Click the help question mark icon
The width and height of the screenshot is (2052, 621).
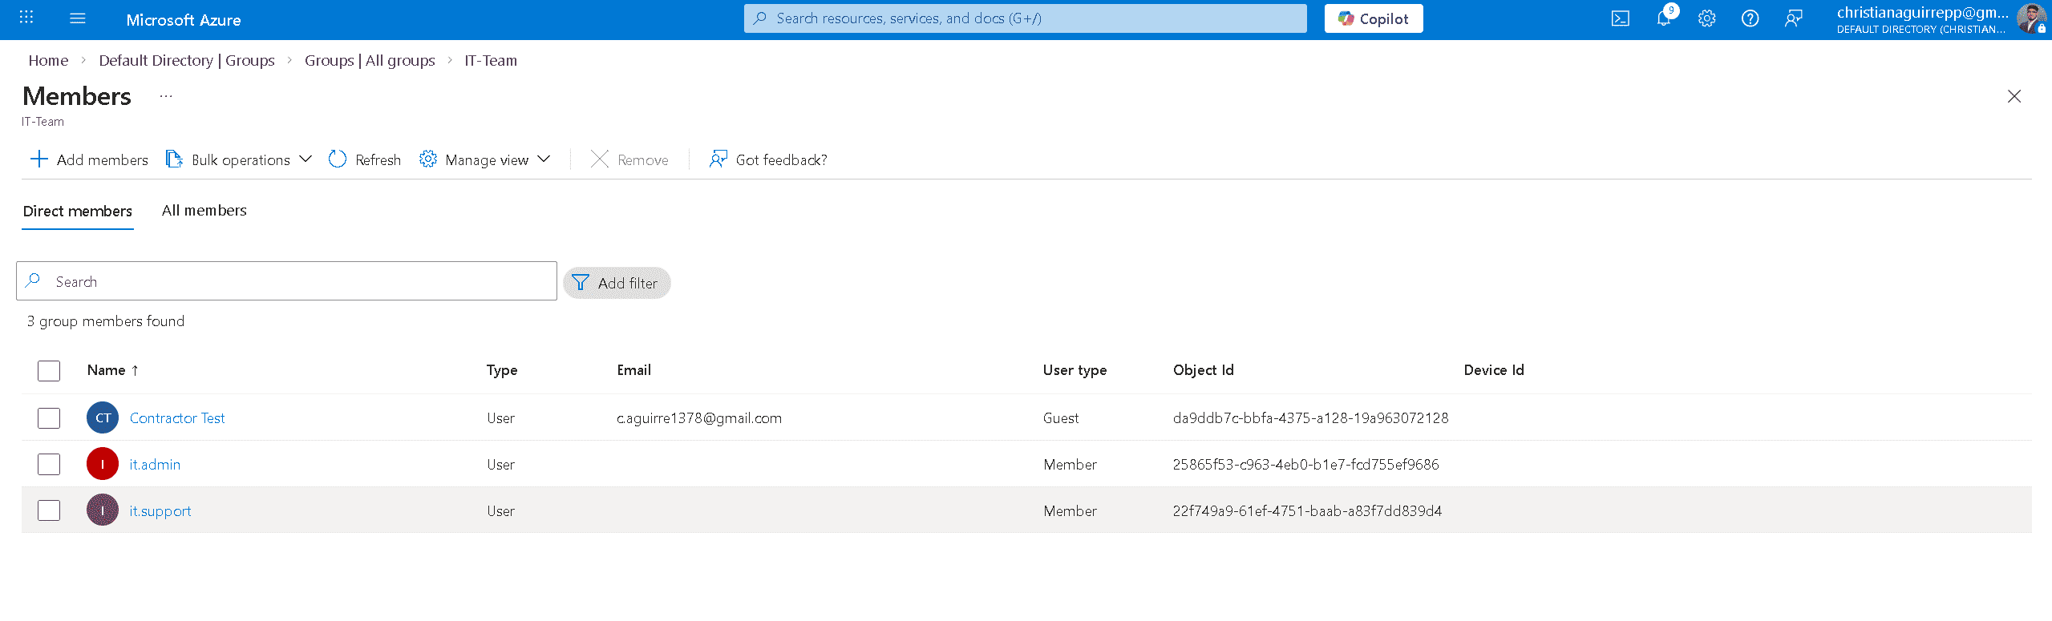tap(1750, 18)
